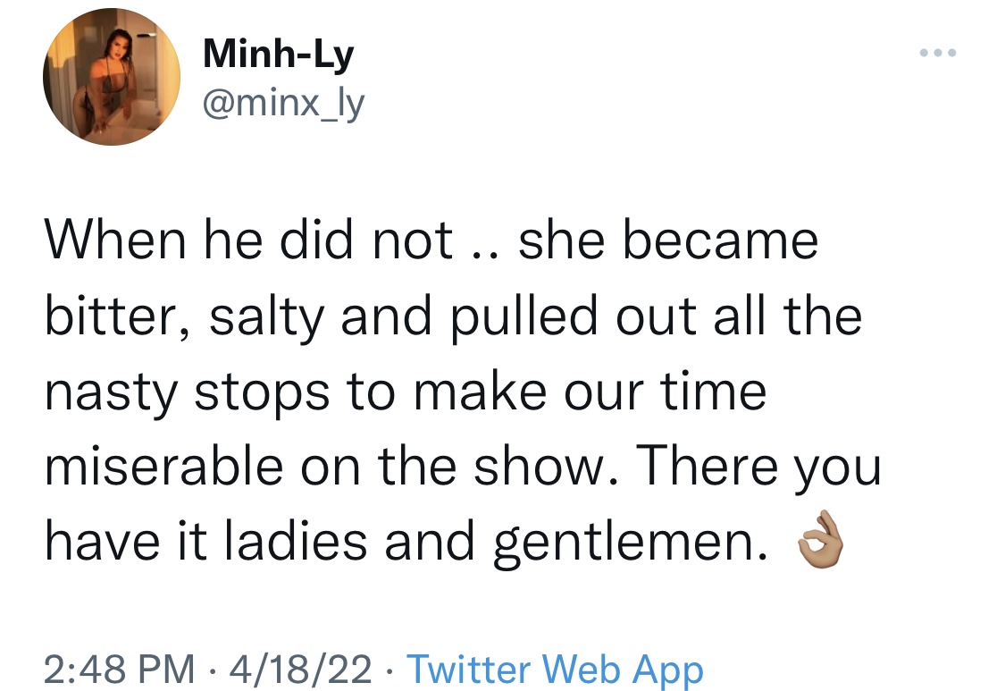Click the Twitter Web App source link

pos(555,670)
